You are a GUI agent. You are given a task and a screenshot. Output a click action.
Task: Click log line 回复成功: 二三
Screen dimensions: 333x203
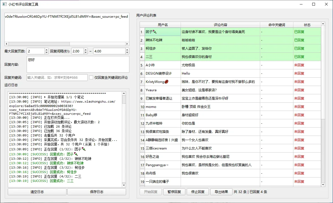coord(41,181)
